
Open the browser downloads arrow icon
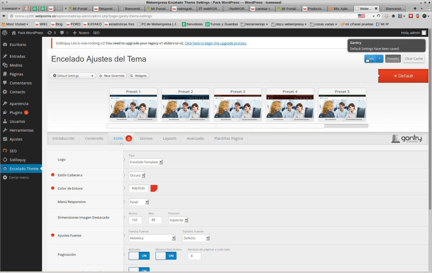[x=386, y=16]
